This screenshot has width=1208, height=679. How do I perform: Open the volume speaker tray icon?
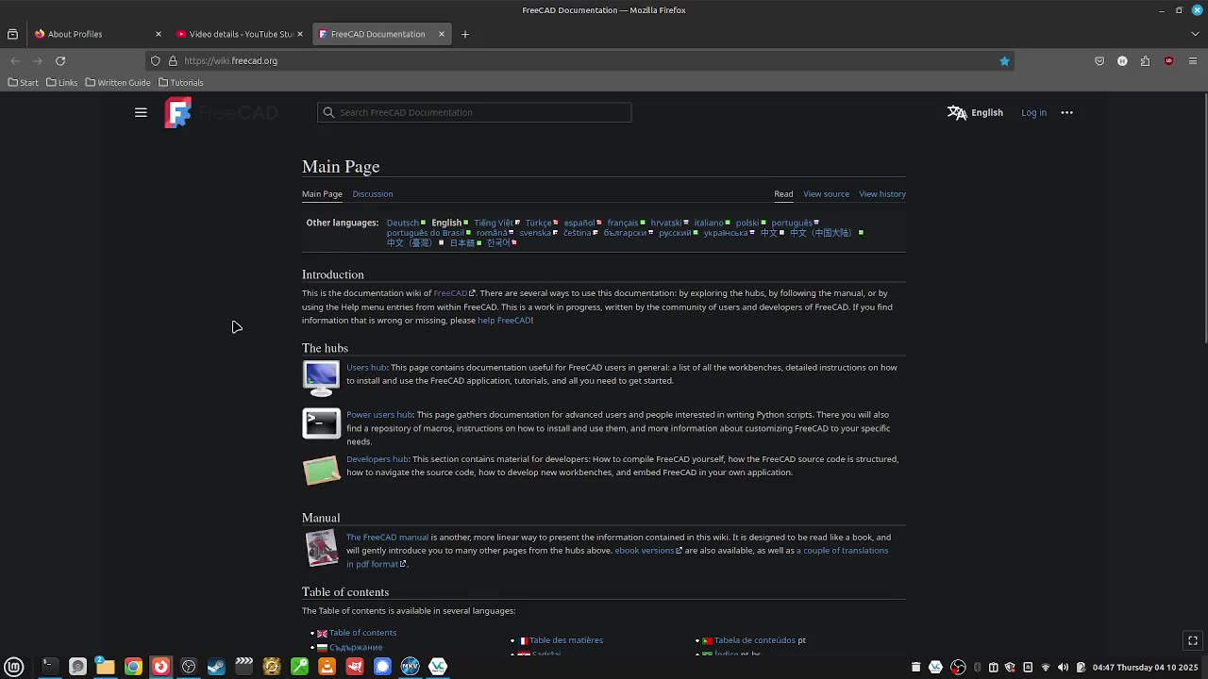coord(1063,667)
